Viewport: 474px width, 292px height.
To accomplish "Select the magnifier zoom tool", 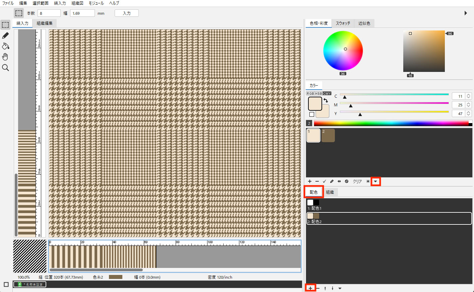I will pos(5,68).
